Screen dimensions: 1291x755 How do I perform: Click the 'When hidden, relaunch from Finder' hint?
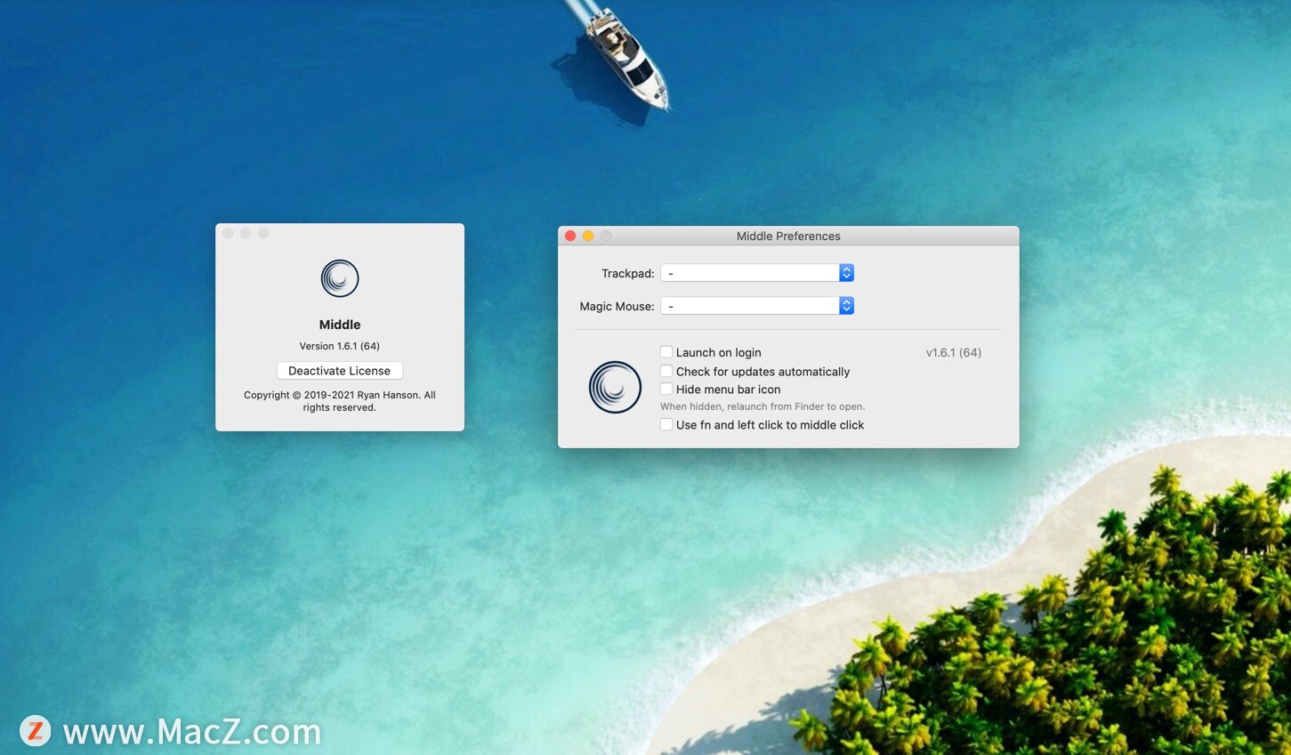pyautogui.click(x=762, y=406)
